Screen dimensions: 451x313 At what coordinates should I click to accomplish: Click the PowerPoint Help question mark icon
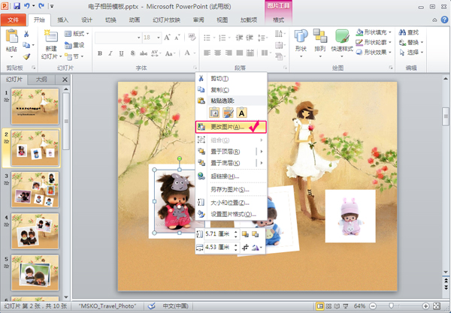coord(444,20)
